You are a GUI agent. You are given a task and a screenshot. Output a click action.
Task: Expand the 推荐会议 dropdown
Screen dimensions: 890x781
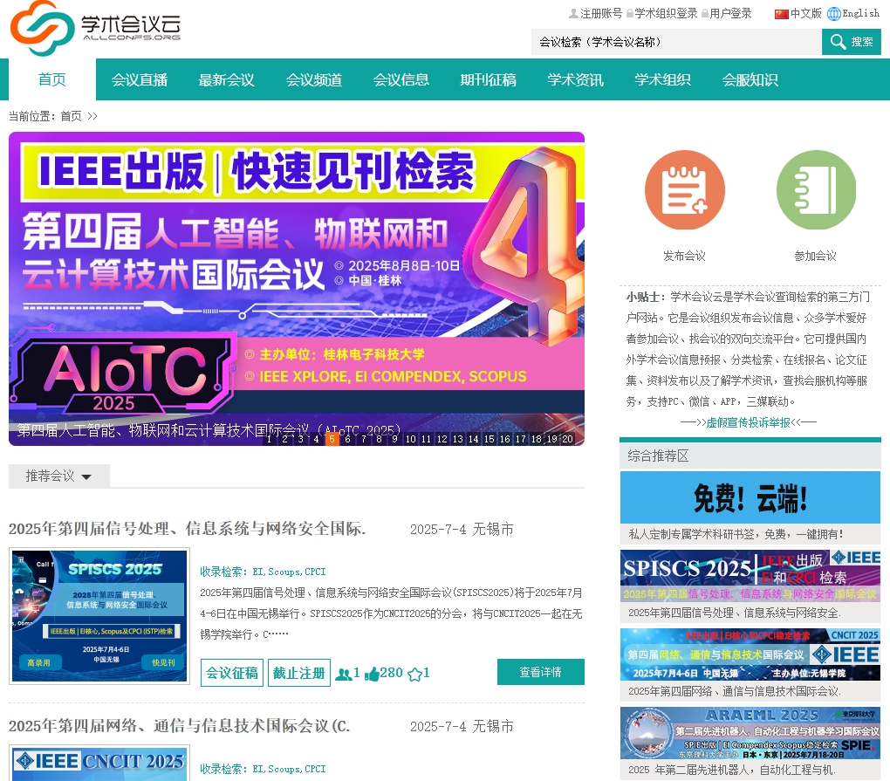click(x=59, y=476)
